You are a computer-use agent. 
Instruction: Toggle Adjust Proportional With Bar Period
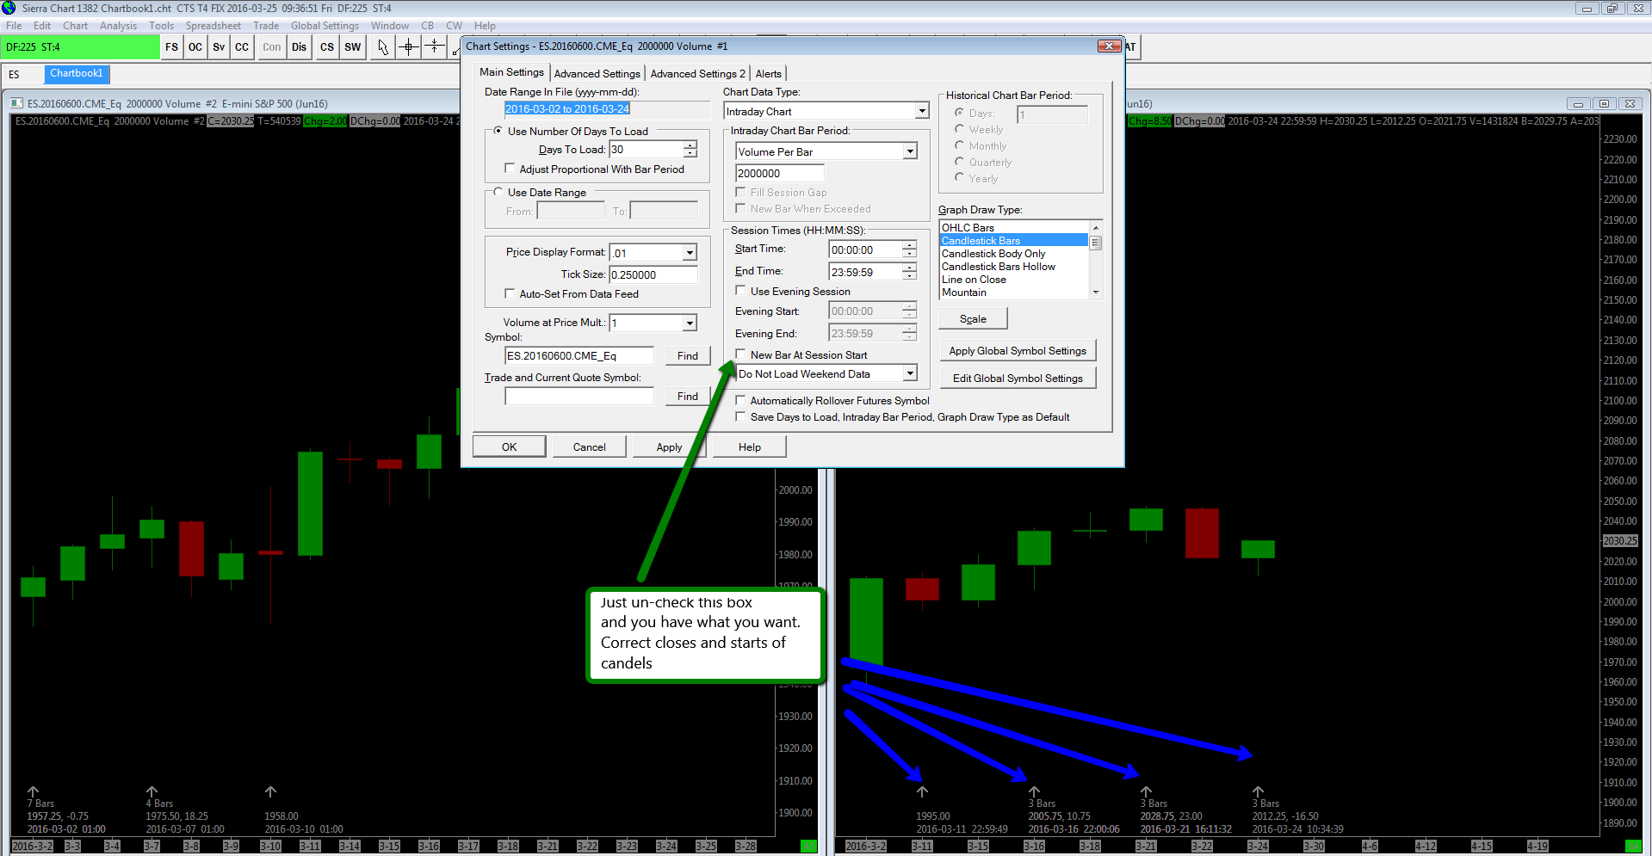point(510,169)
